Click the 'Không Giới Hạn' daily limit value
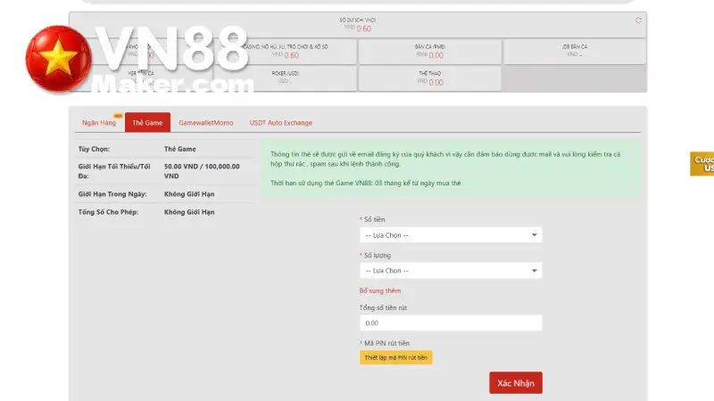714x401 pixels. tap(189, 194)
